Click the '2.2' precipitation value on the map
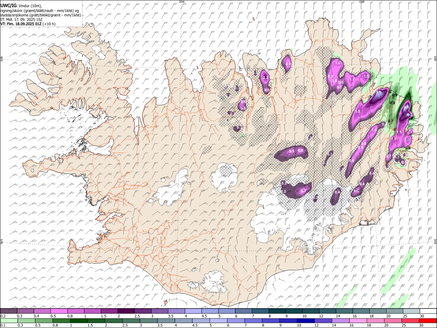The height and width of the screenshot is (328, 437). tap(266, 78)
